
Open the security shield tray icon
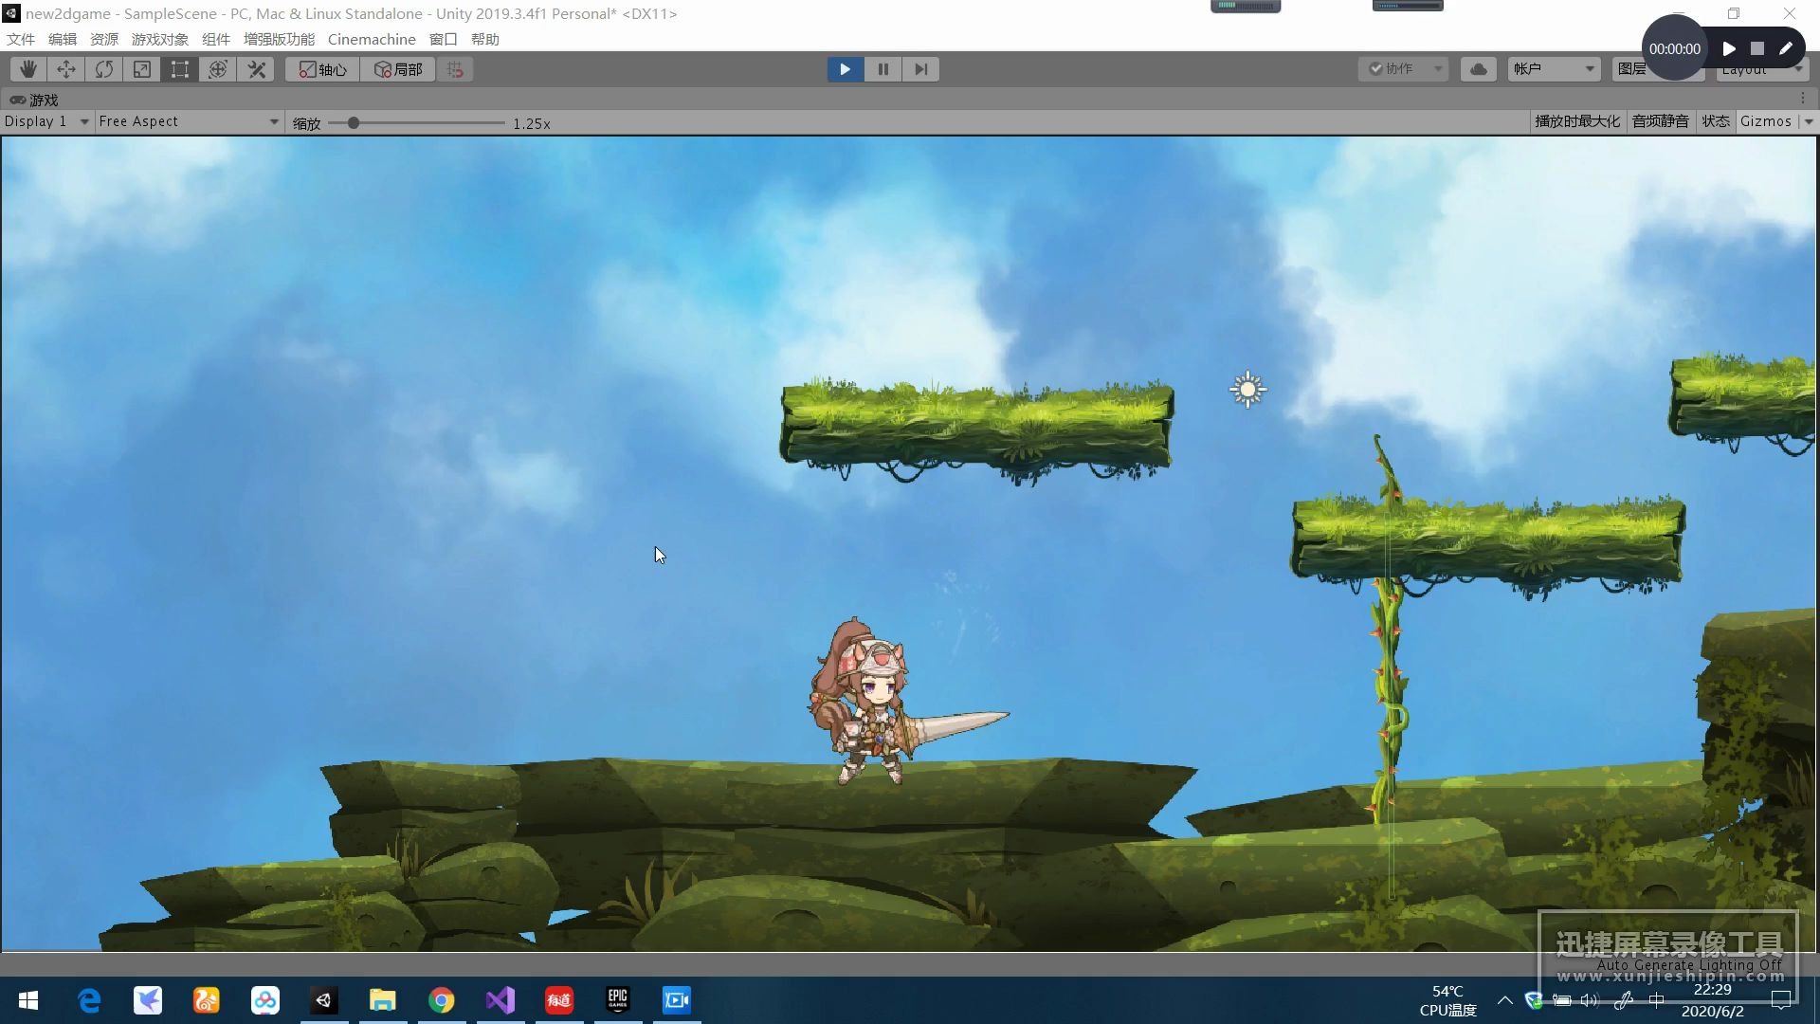[1534, 1000]
